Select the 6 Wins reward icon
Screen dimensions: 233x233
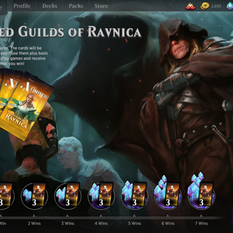click(168, 193)
